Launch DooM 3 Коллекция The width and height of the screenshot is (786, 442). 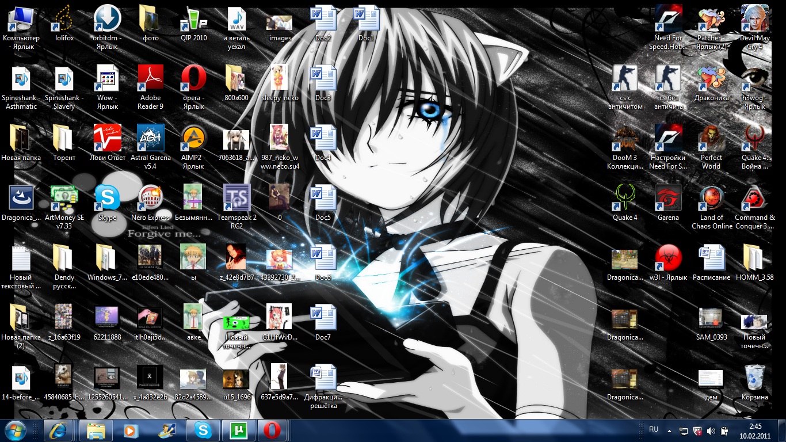625,138
